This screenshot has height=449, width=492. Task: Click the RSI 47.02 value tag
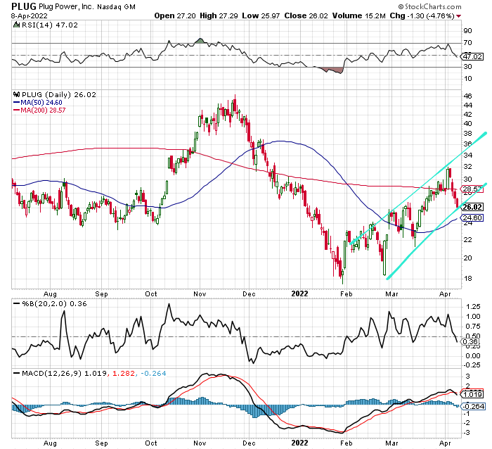coord(472,56)
